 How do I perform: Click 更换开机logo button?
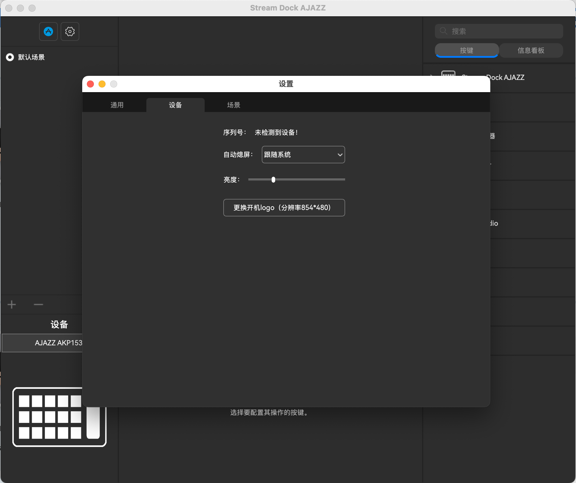click(x=284, y=208)
